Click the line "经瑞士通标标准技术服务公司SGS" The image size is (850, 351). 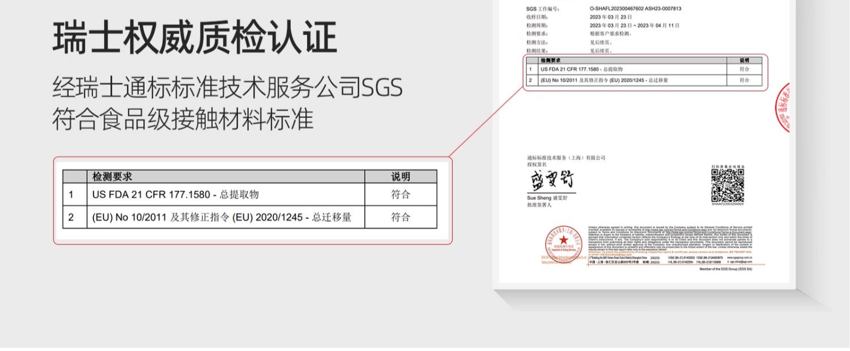(227, 87)
